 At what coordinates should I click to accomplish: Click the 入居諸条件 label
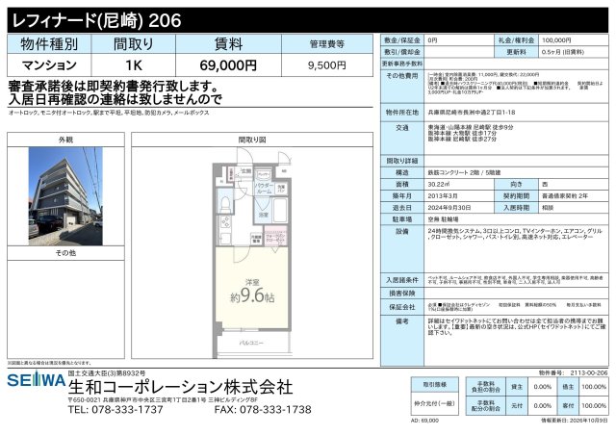(402, 280)
